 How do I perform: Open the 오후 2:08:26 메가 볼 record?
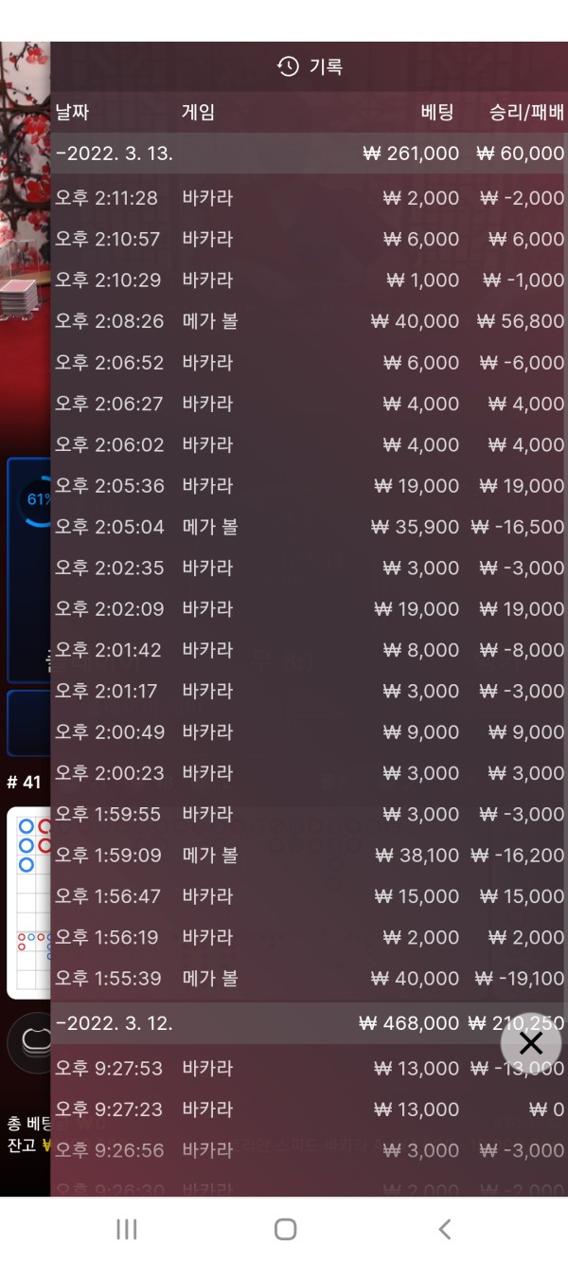[x=309, y=321]
